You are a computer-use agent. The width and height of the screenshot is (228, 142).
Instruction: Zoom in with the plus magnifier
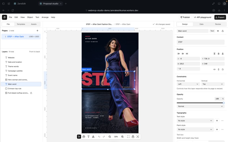pyautogui.click(x=122, y=137)
